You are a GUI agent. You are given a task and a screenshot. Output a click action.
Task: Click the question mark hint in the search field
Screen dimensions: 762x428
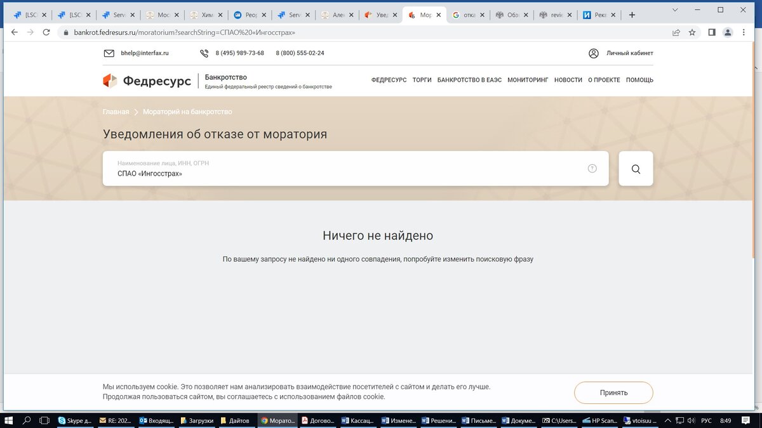(592, 167)
